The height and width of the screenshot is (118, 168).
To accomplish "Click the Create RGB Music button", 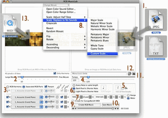I will click(86, 105).
